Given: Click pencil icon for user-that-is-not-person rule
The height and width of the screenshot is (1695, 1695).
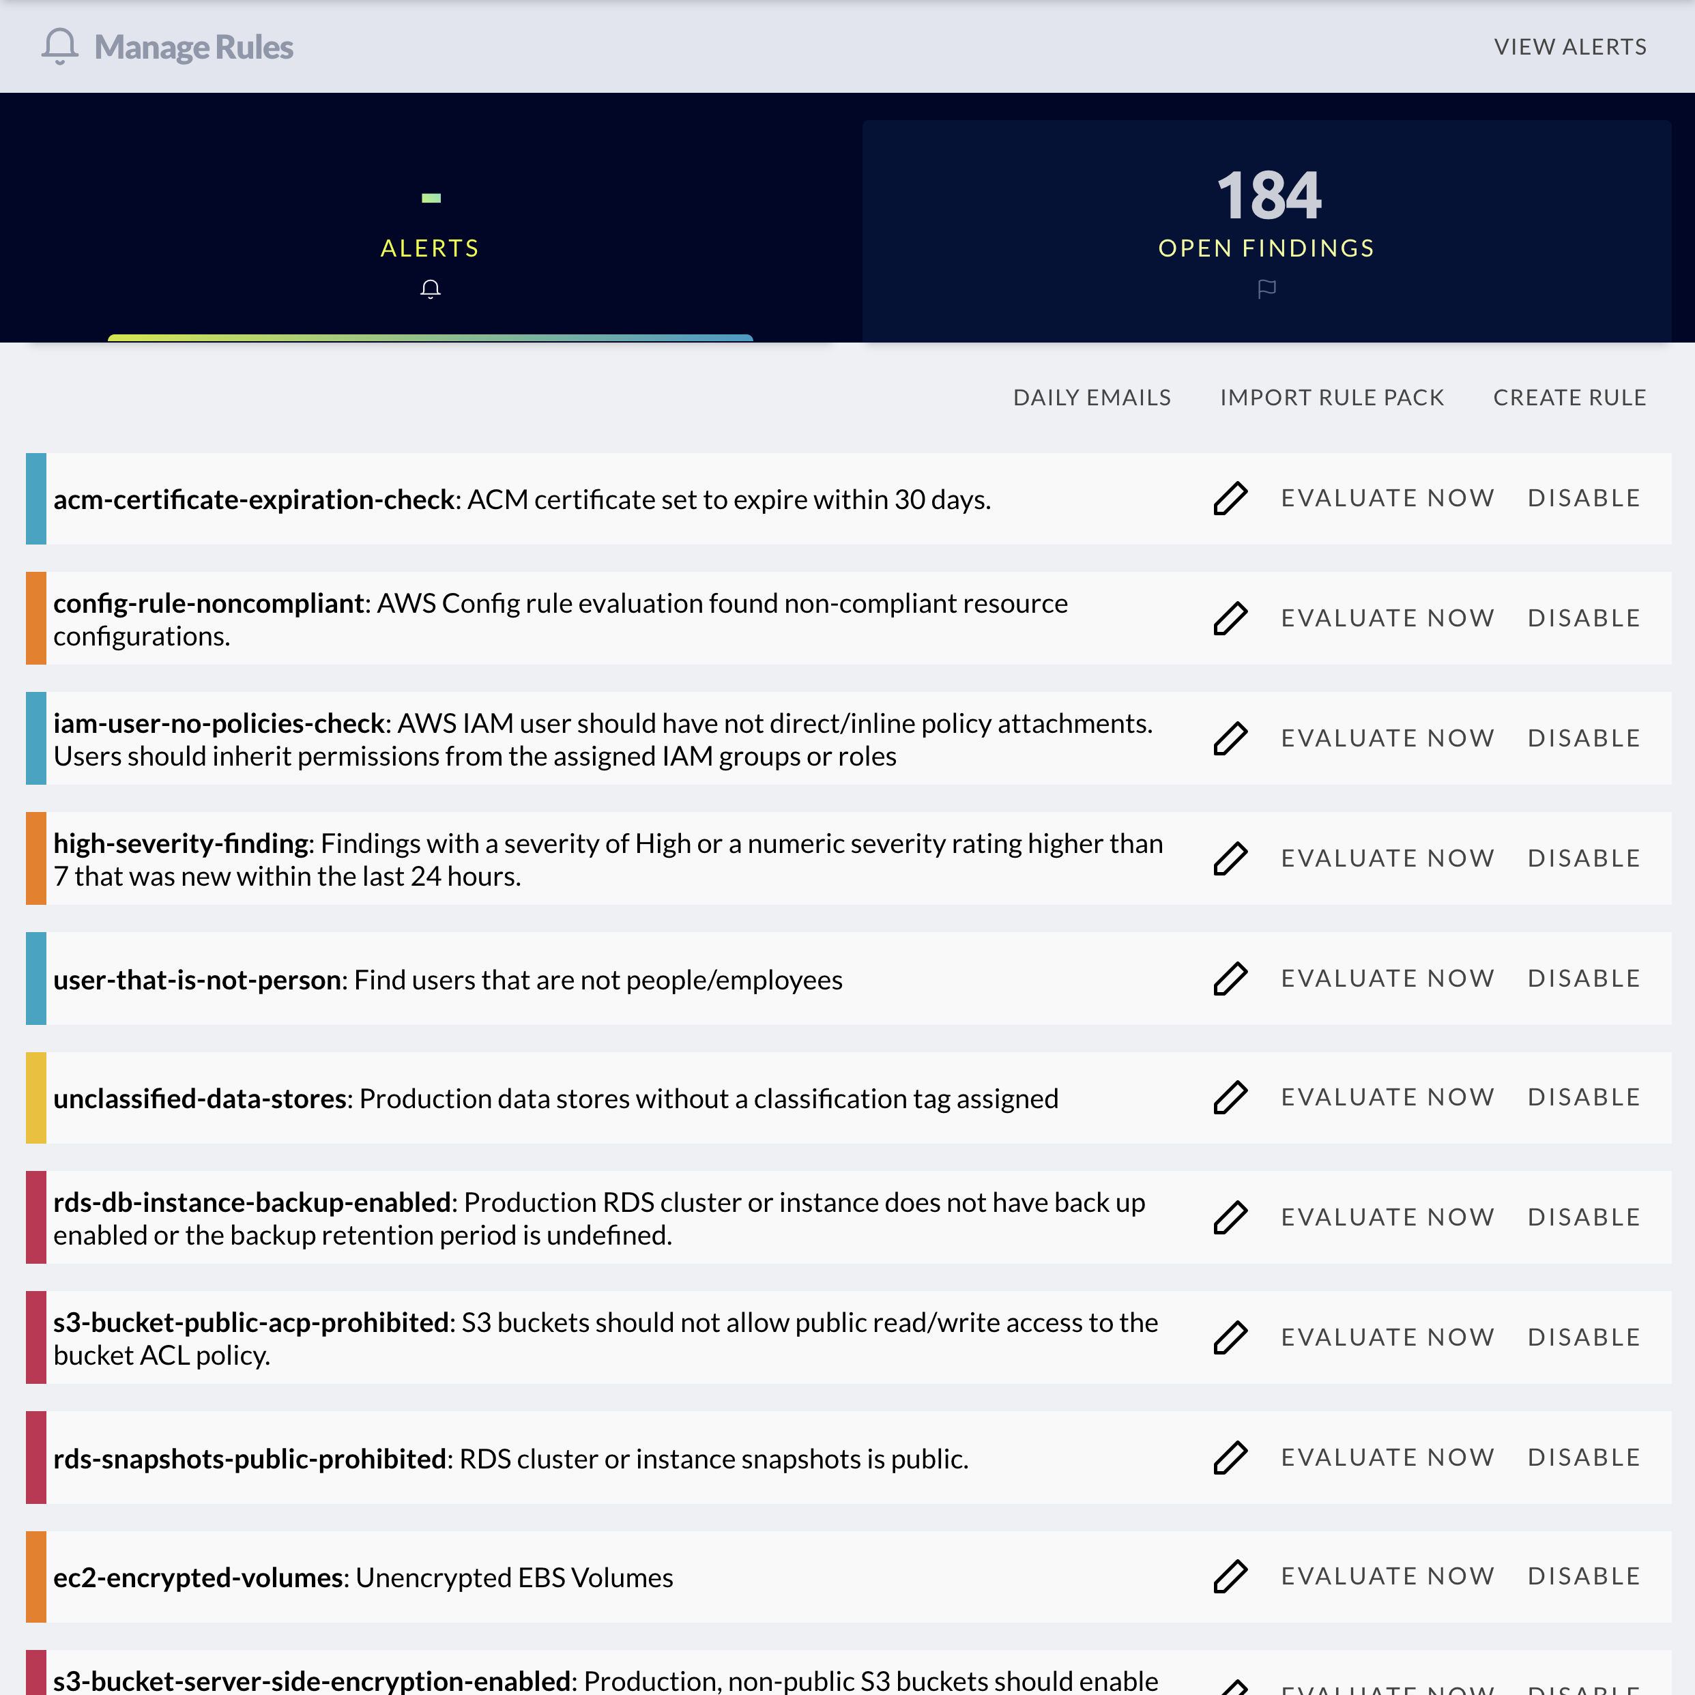Looking at the screenshot, I should [1230, 979].
